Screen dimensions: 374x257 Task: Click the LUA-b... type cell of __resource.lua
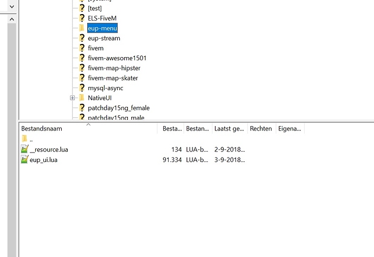[x=197, y=149]
